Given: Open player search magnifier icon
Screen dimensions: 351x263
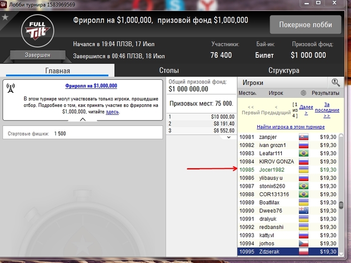Looking at the screenshot, I should [335, 82].
